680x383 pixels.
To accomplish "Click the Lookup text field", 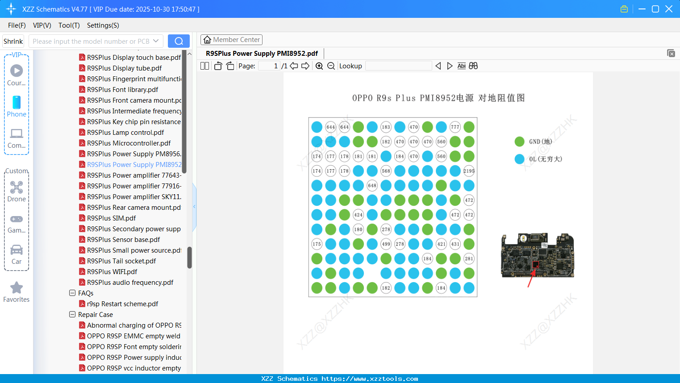I will tap(399, 66).
